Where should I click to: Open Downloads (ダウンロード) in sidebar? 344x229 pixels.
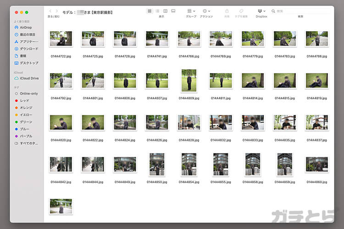[x=26, y=49]
